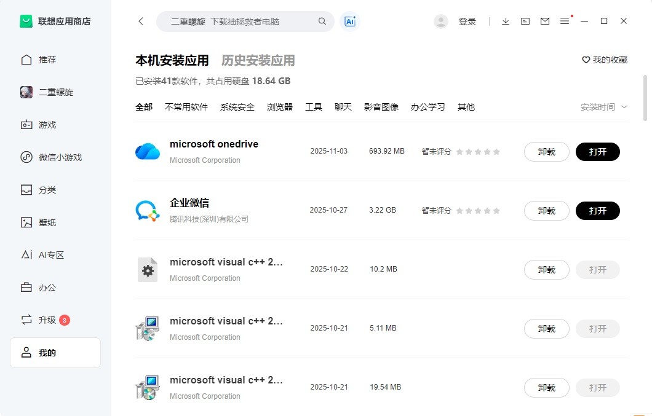Click 登录 to sign in

click(x=467, y=22)
